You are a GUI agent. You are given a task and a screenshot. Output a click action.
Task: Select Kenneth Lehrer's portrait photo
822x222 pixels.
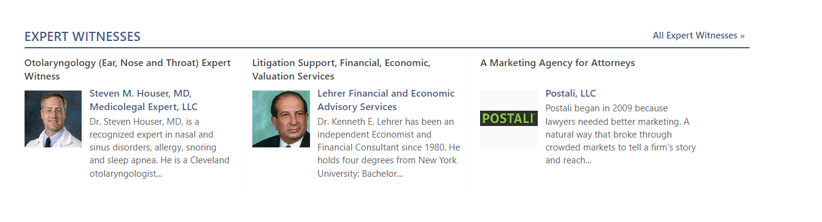(x=281, y=119)
